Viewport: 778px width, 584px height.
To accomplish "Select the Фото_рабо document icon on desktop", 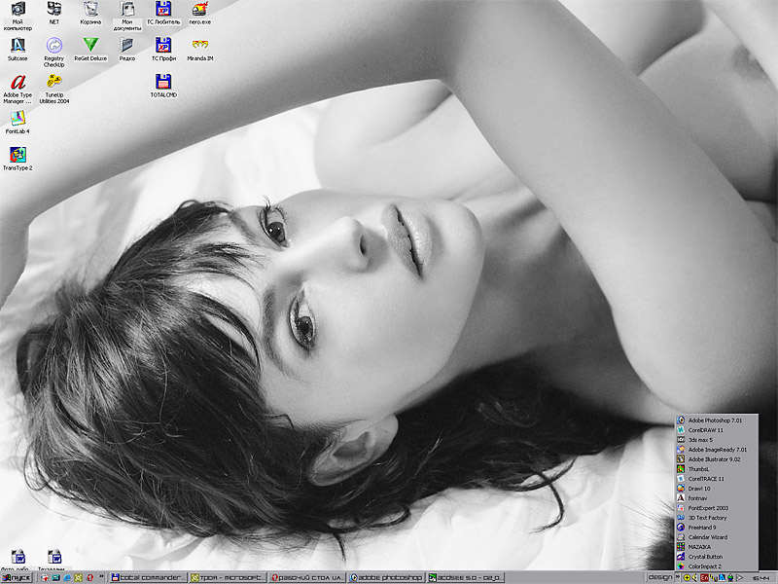I will click(18, 560).
